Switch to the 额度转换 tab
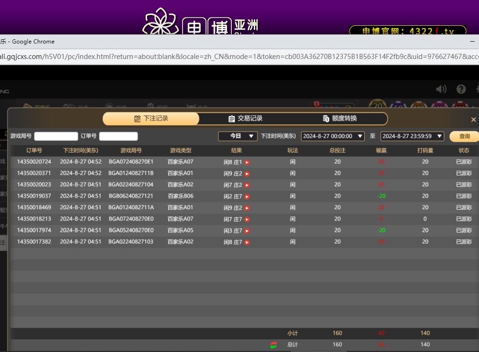Viewport: 479px width, 352px height. pyautogui.click(x=340, y=119)
